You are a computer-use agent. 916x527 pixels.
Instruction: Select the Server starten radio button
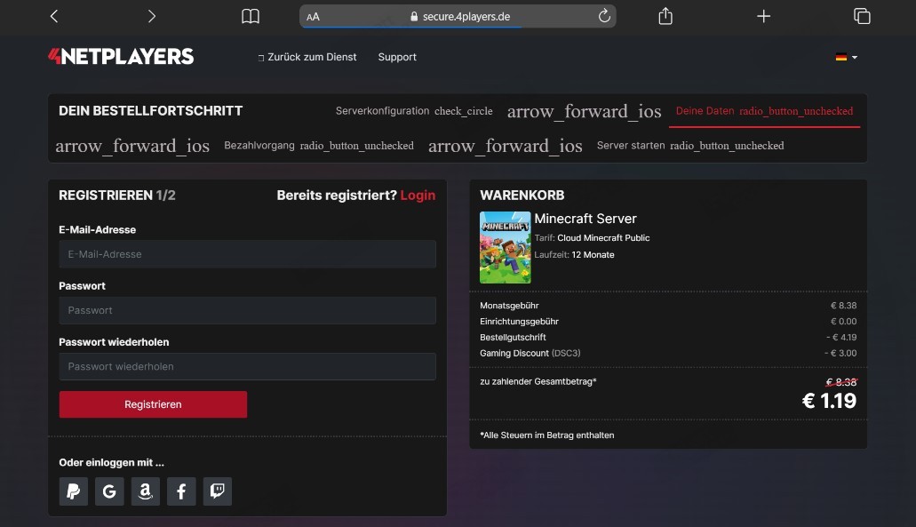tap(726, 145)
